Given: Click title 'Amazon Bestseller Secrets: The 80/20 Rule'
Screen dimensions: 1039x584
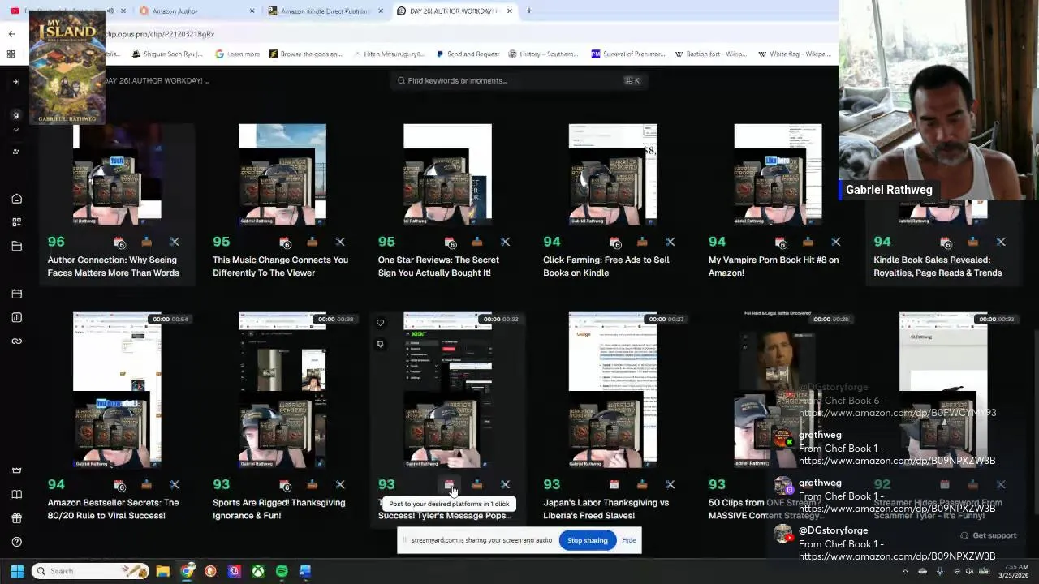Looking at the screenshot, I should click(113, 509).
